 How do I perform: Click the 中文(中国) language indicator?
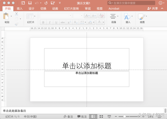tap(30, 117)
